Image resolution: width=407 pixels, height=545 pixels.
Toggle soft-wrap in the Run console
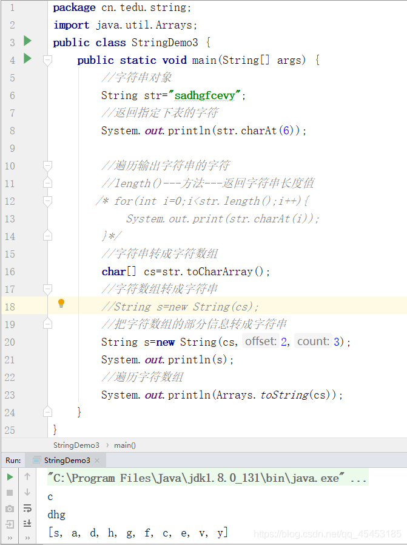click(27, 509)
